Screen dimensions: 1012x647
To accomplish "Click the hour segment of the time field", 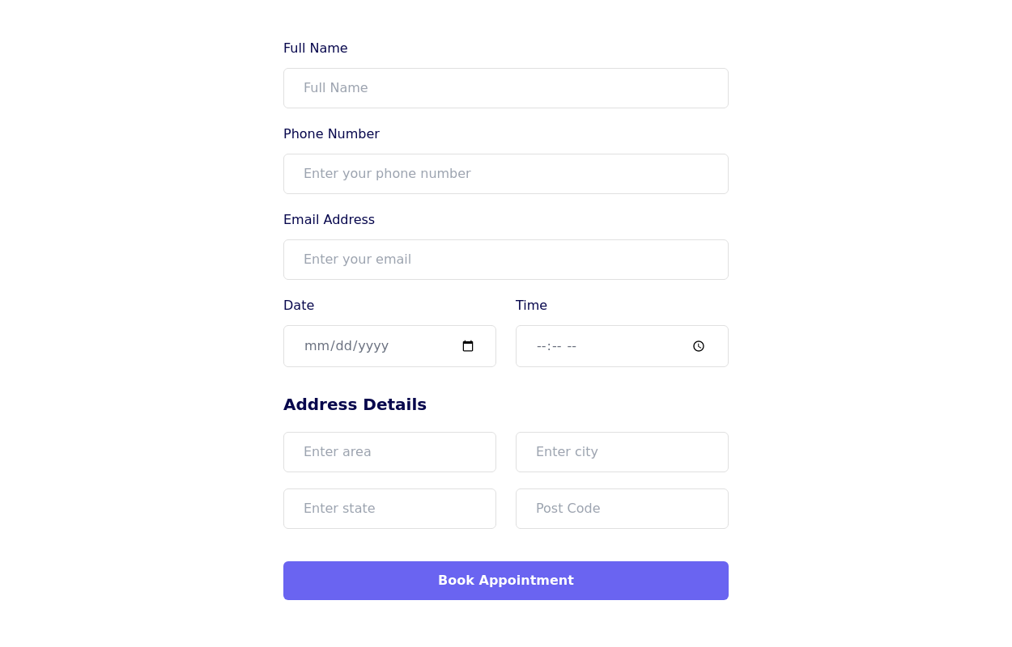I will (542, 346).
